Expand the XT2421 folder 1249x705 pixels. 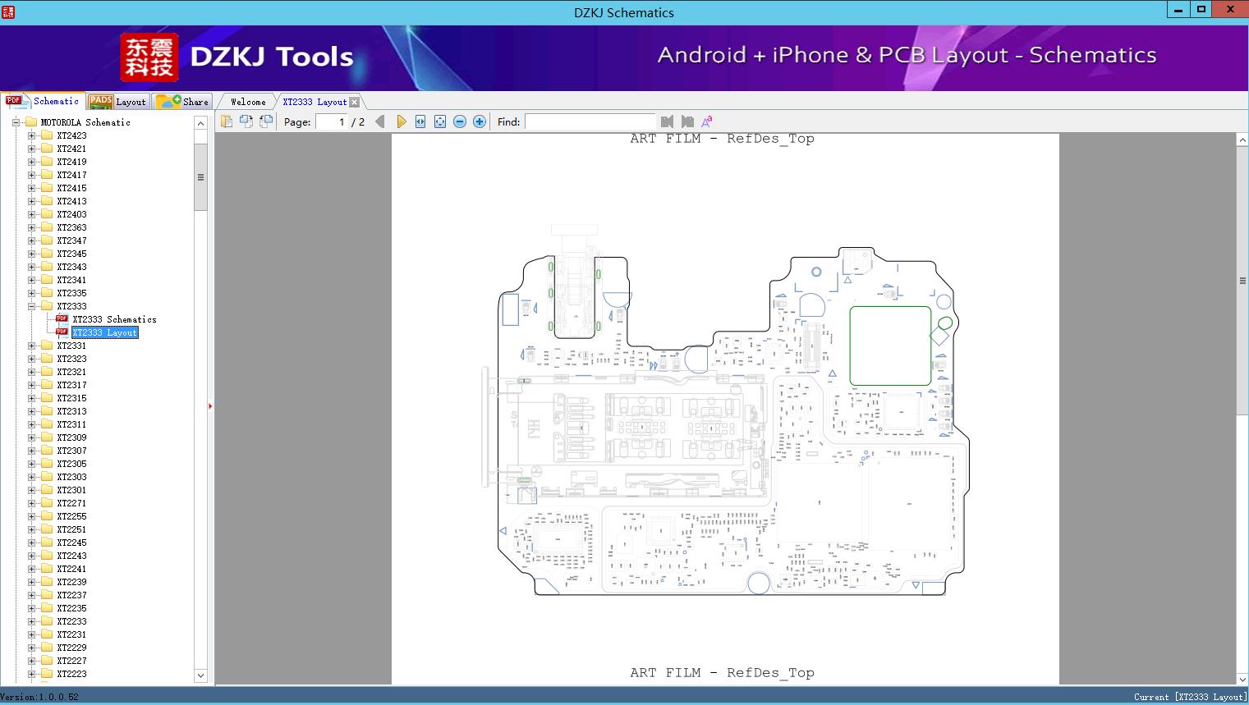pos(31,149)
